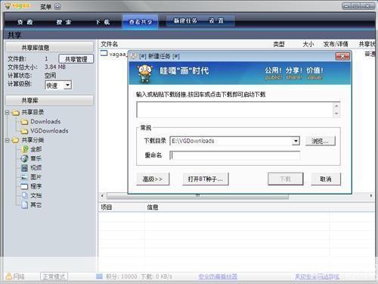Open the 菜单 dropdown icon in title bar
378x284 pixels.
[x=57, y=7]
